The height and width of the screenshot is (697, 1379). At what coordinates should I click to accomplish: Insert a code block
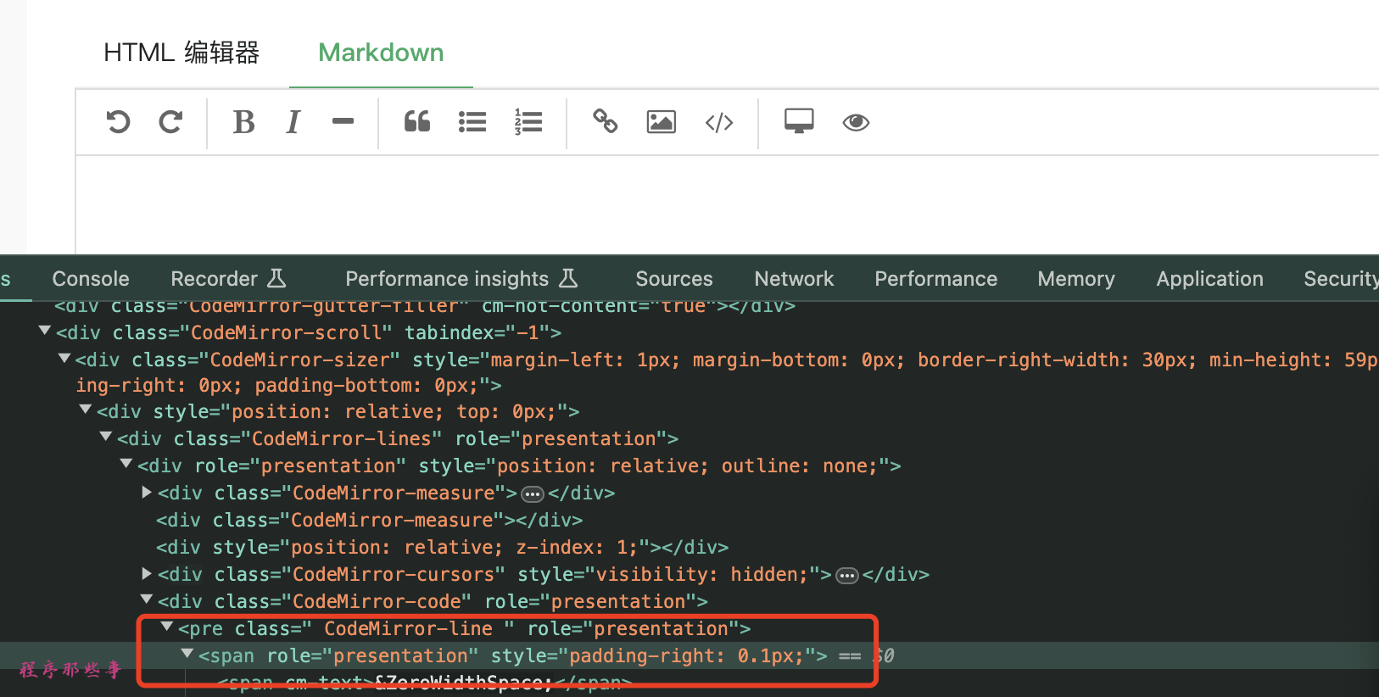pyautogui.click(x=719, y=122)
